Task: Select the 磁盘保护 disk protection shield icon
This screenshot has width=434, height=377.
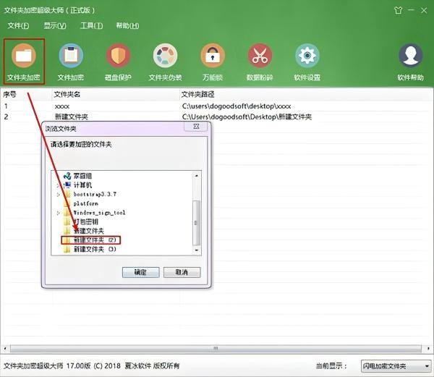Action: (118, 57)
